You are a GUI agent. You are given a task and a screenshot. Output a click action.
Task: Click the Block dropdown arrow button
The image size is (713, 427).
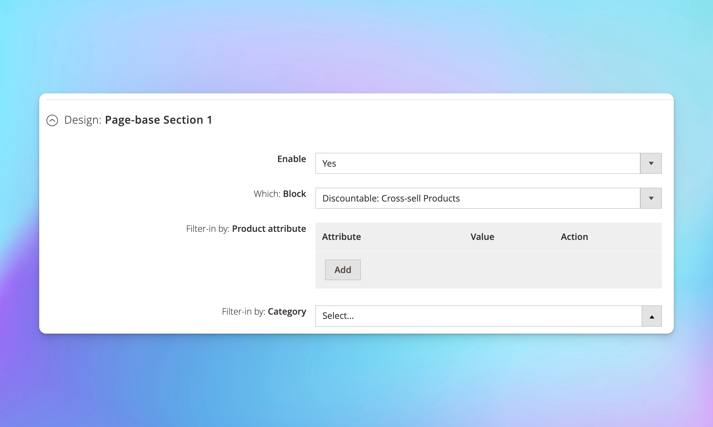651,198
